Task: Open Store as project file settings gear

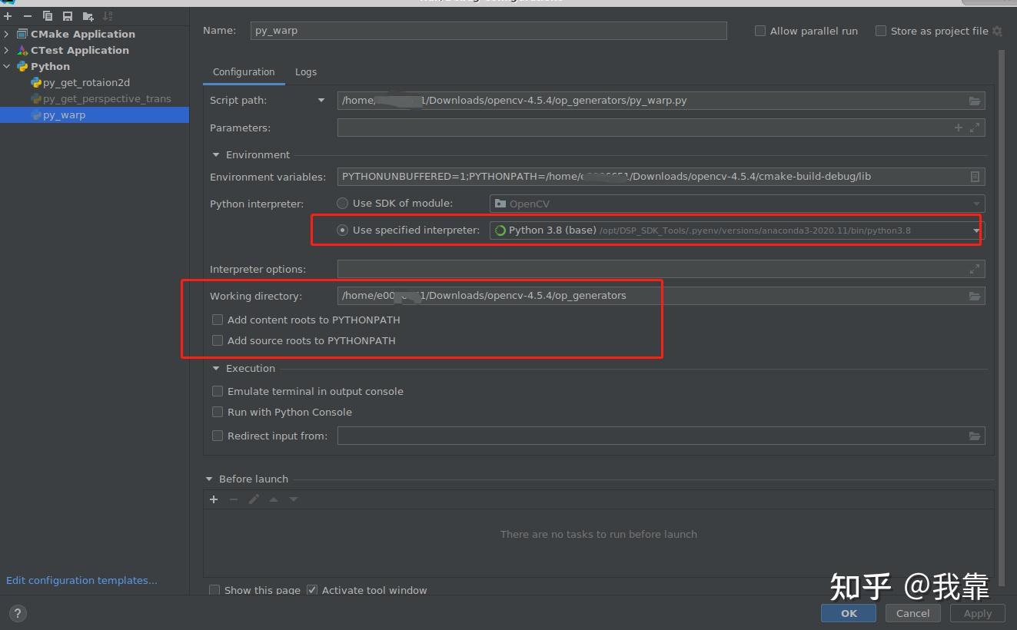Action: pyautogui.click(x=997, y=31)
